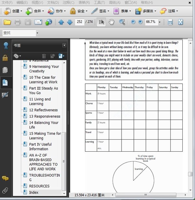Select bookmark 10 The Case for Learning at Work

[x=43, y=80]
